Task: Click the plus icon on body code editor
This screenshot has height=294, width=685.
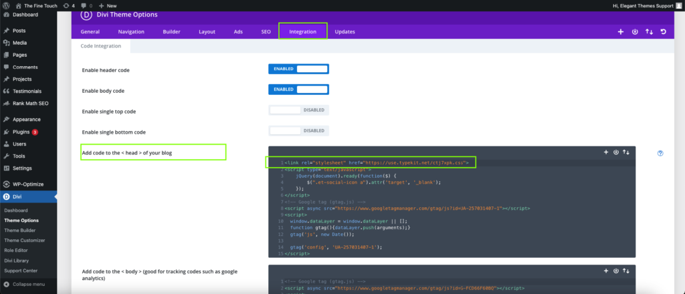Action: pyautogui.click(x=606, y=271)
